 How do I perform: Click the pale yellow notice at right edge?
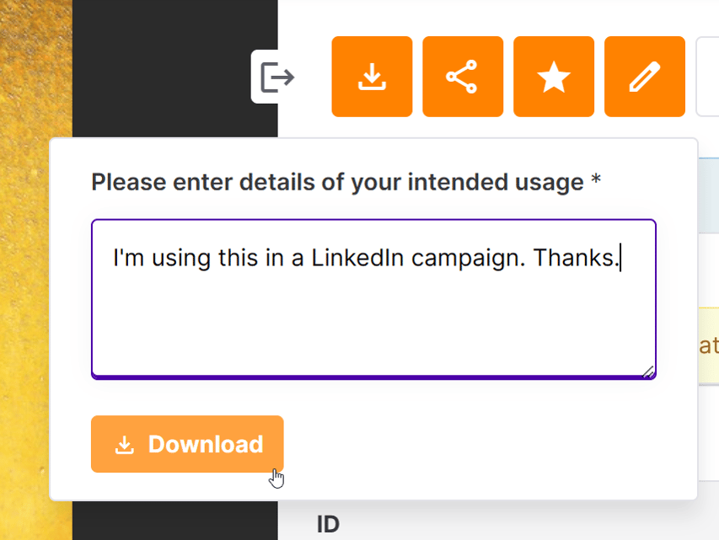coord(708,344)
